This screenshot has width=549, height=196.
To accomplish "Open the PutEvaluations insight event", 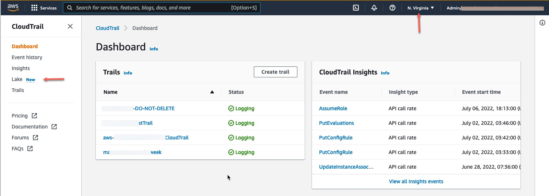I will pyautogui.click(x=336, y=123).
